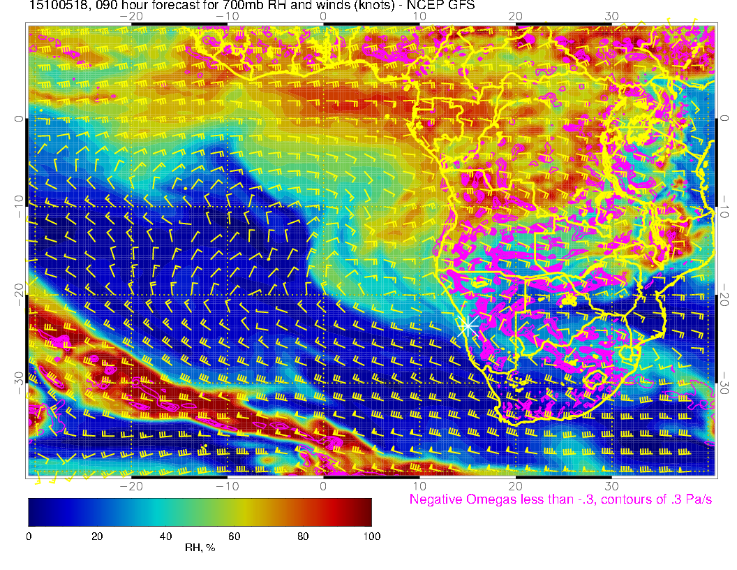Viewport: 737px width, 570px height.
Task: Click the '0' latitude label on right axis
Action: 724,118
